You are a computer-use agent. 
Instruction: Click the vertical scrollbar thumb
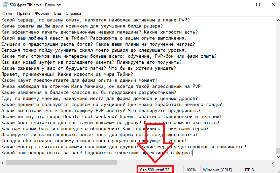(x=278, y=151)
